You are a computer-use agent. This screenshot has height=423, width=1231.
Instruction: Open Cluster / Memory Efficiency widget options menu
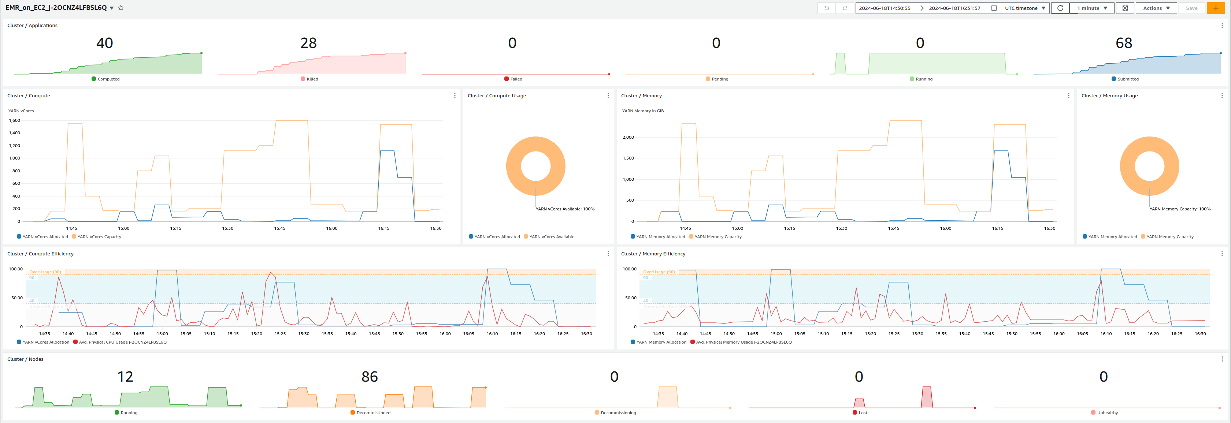(x=1222, y=254)
